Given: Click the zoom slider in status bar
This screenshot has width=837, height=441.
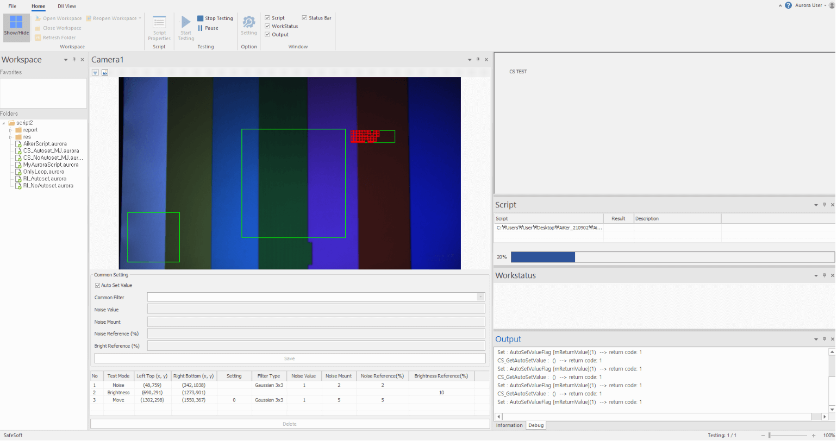Looking at the screenshot, I should (x=770, y=436).
